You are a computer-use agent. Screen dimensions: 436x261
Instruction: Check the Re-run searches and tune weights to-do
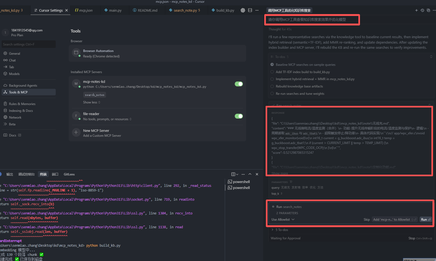tap(272, 94)
